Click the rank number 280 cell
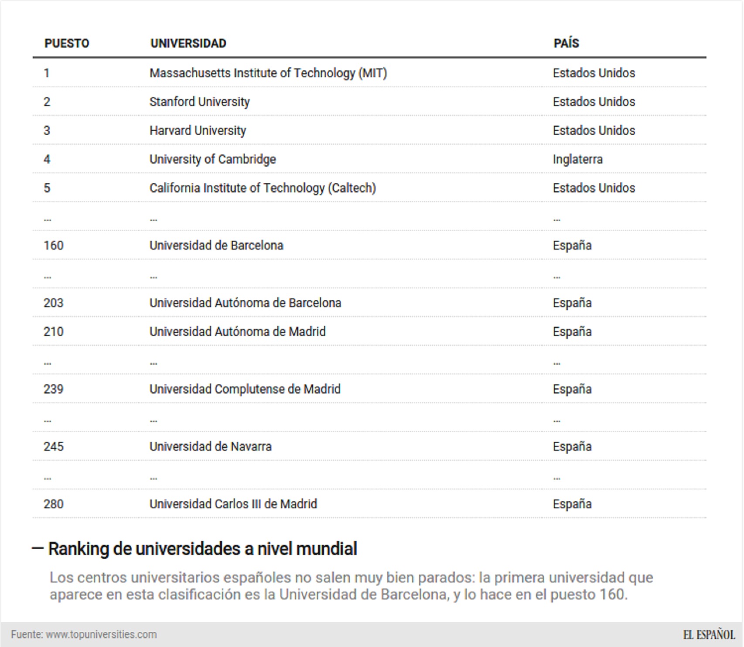This screenshot has height=647, width=744. click(54, 504)
